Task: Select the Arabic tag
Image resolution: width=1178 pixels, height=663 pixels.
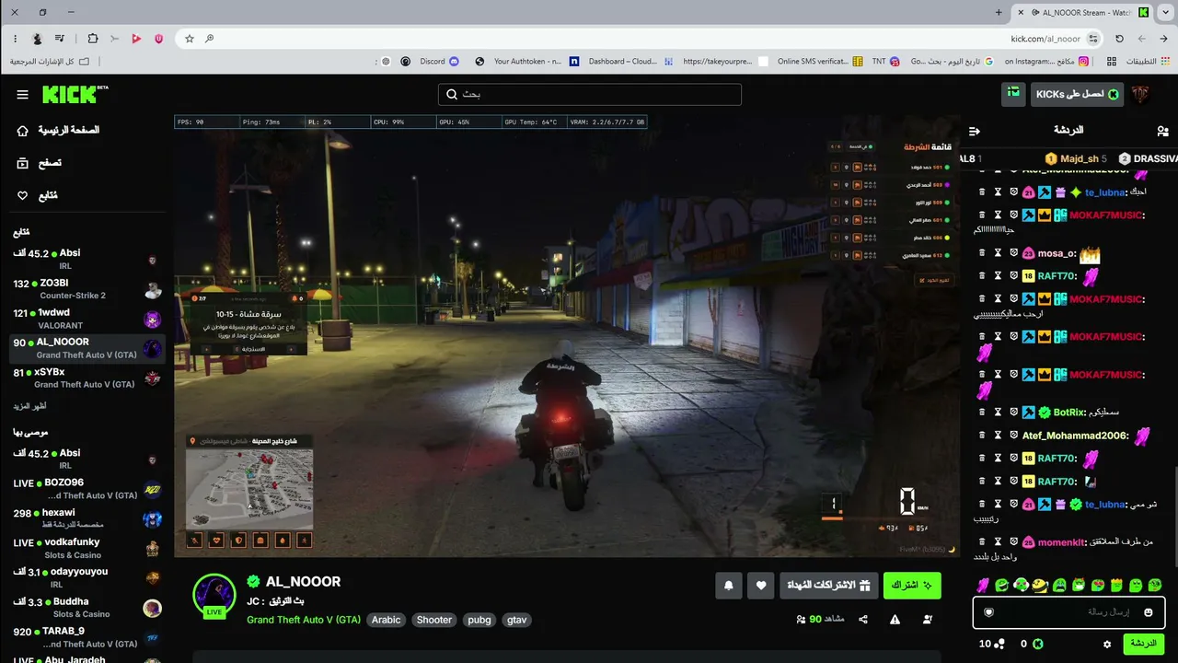Action: click(387, 620)
